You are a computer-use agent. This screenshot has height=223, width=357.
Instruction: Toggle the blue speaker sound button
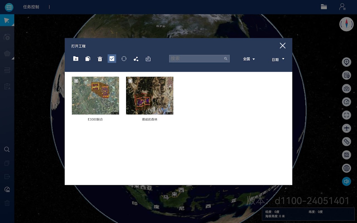point(346,181)
